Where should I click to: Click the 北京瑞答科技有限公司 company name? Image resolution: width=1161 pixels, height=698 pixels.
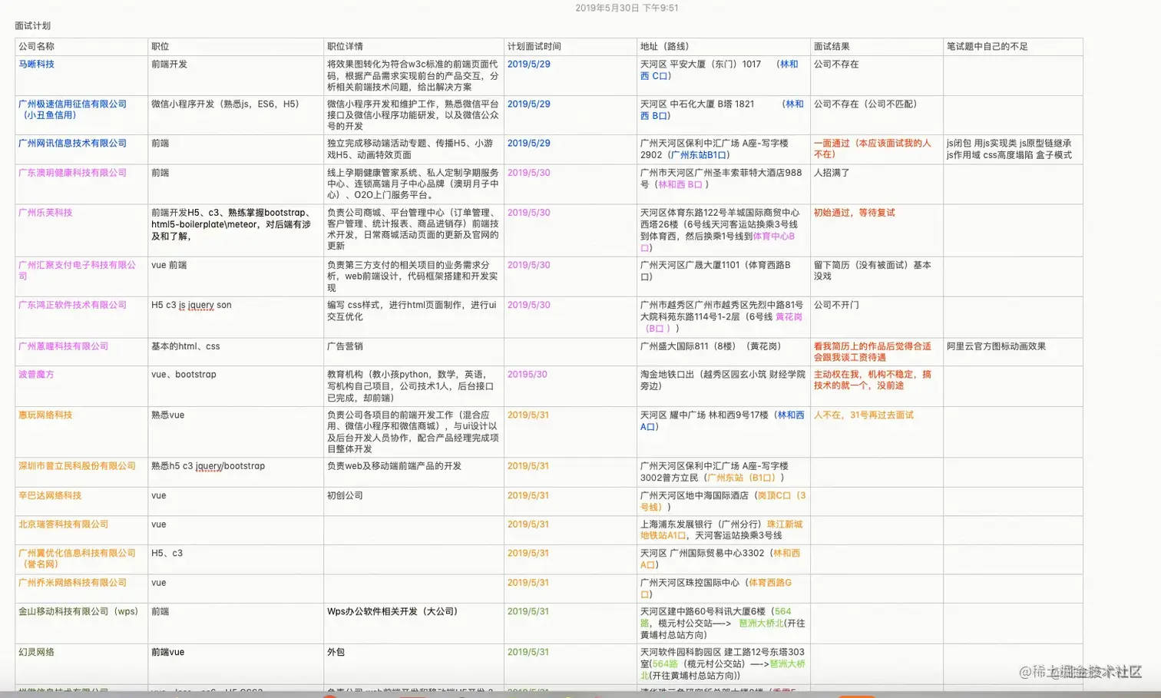tap(64, 524)
